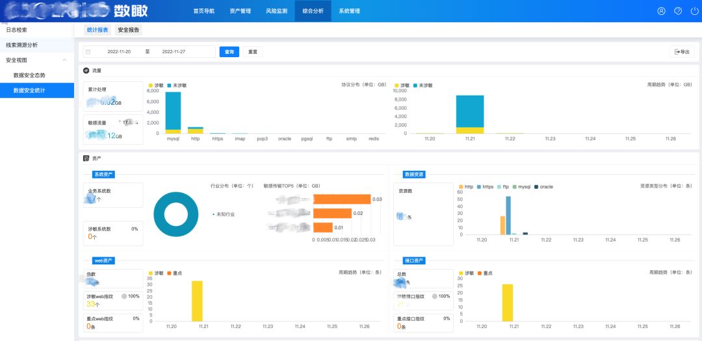Open 风险监测 top menu
This screenshot has height=341, width=702.
point(276,11)
